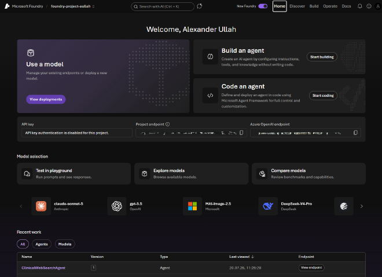
Task: Click the version 1 badge
Action: [x=93, y=268]
